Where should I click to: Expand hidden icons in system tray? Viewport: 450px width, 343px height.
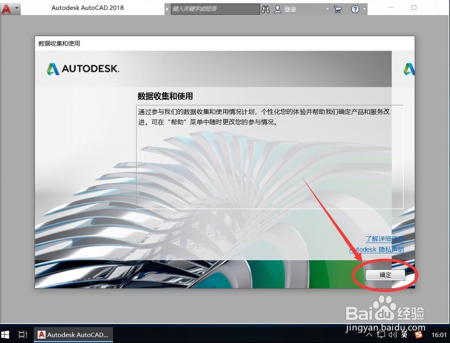click(369, 335)
